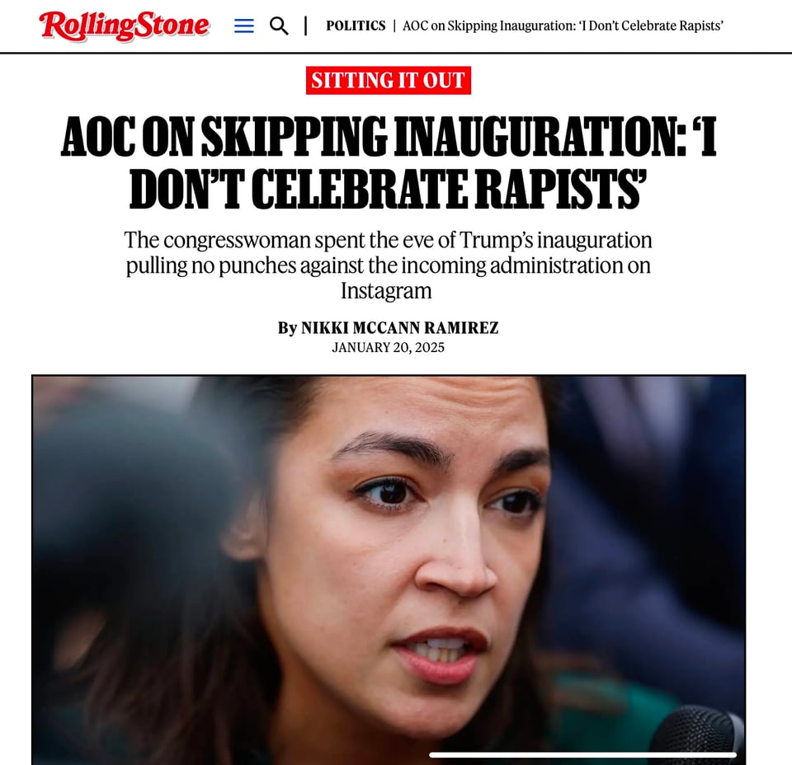
Task: Click the AOC on Skipping Inauguration headline
Action: click(388, 162)
